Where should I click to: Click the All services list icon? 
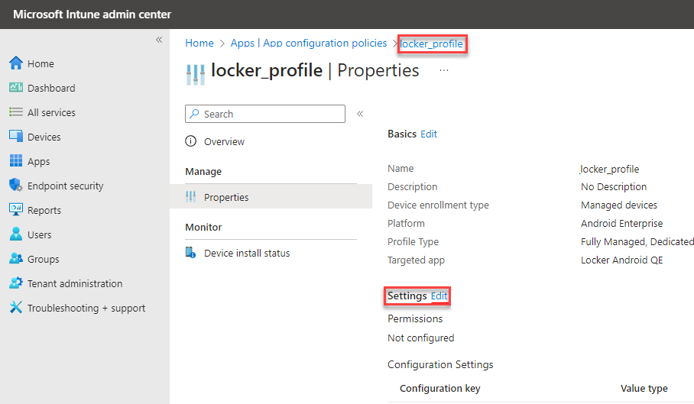click(x=16, y=112)
